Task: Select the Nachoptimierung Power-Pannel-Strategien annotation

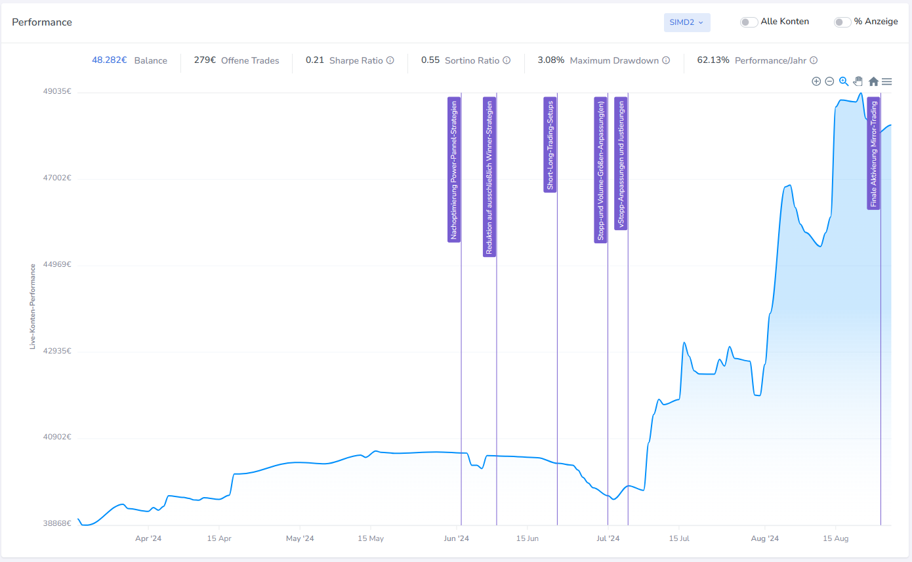Action: point(454,170)
